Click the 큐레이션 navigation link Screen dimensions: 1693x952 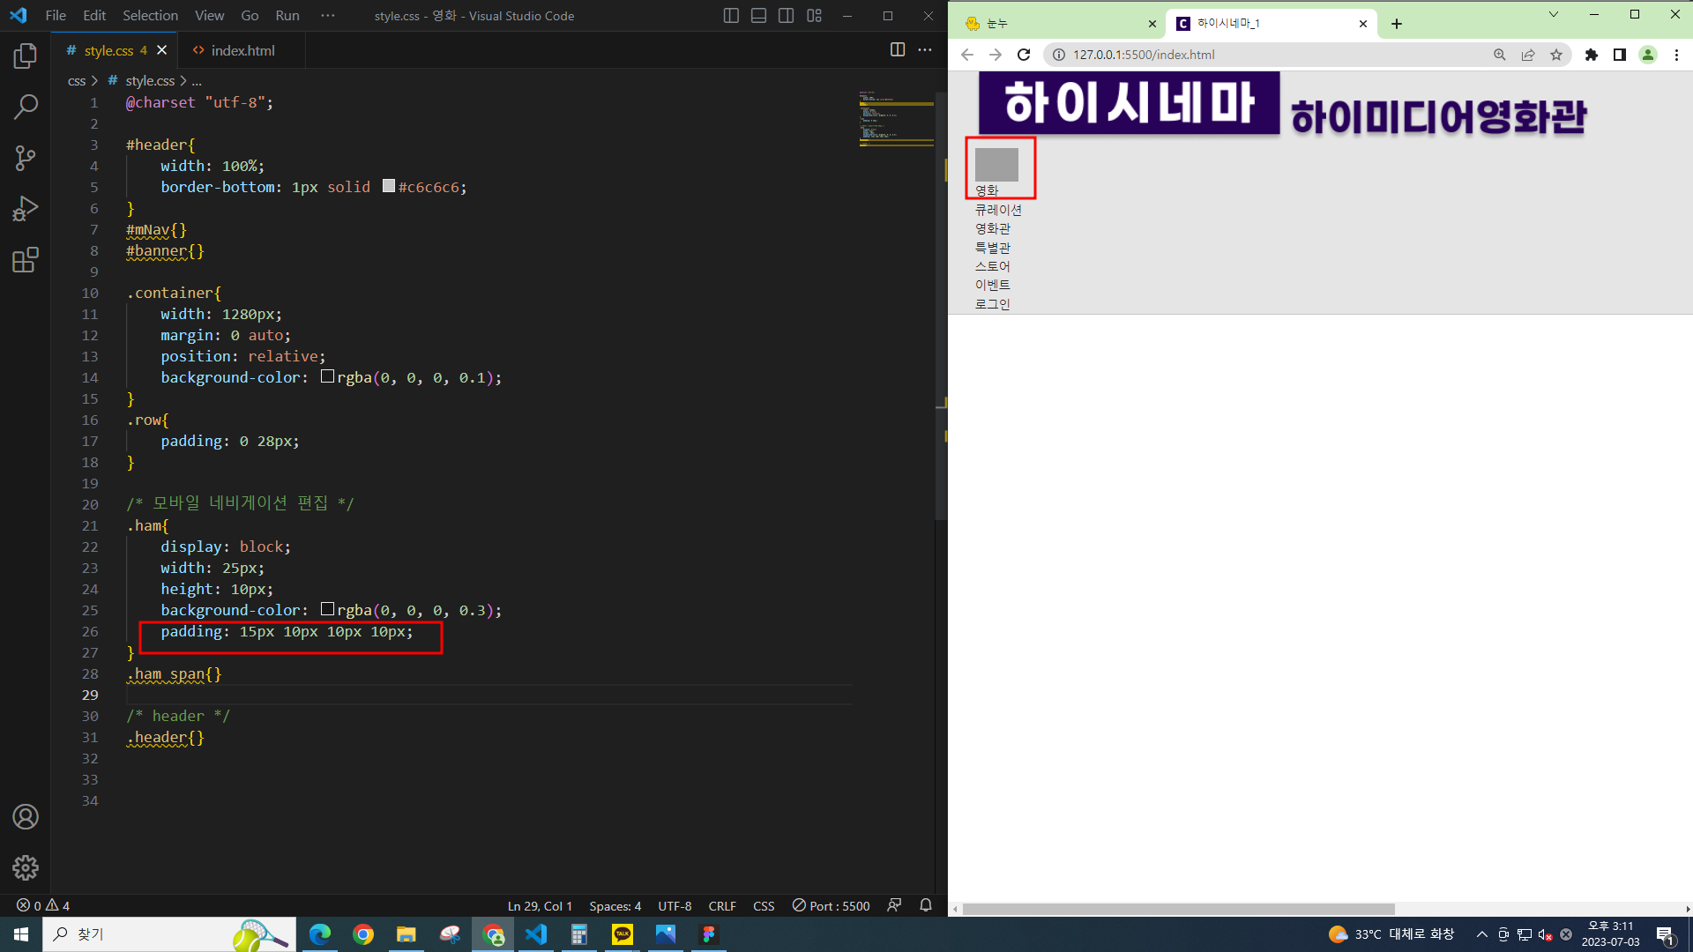coord(997,210)
